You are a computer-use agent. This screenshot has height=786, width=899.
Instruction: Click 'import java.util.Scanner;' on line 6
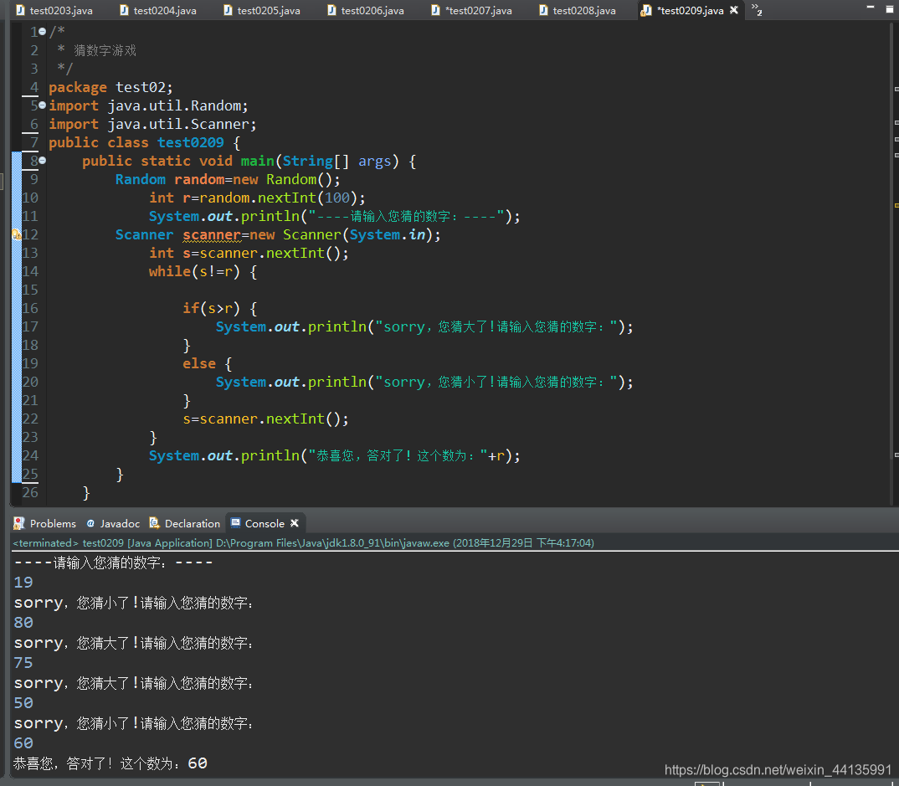tap(152, 124)
